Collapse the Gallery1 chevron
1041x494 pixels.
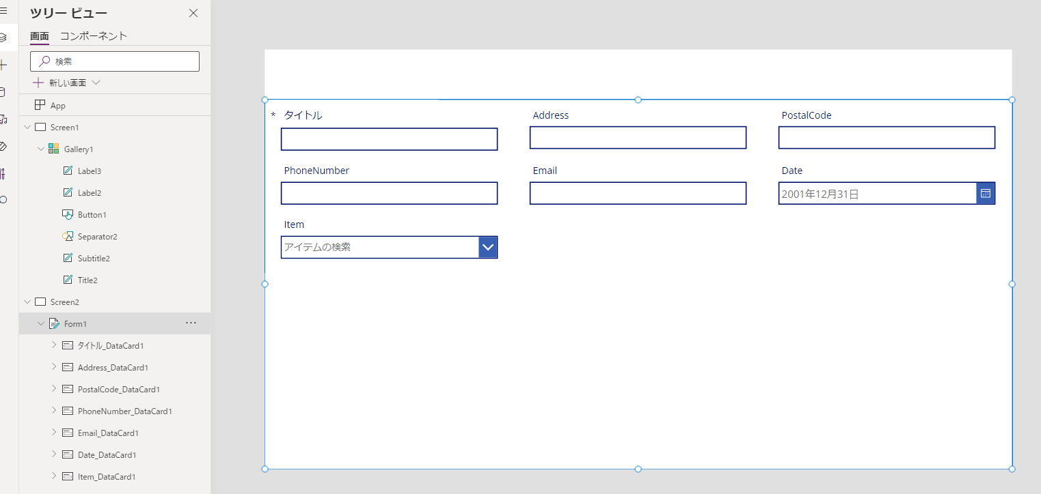tap(41, 149)
